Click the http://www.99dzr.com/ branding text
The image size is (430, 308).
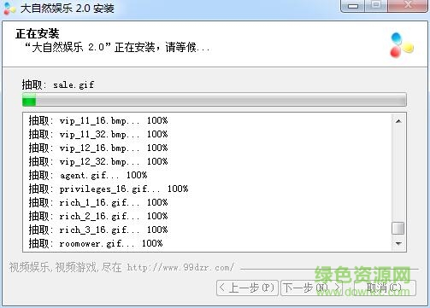click(x=180, y=267)
